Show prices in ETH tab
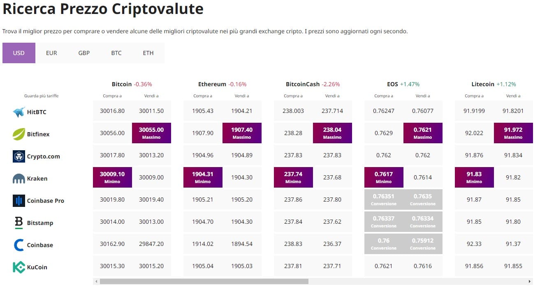This screenshot has width=540, height=289. tap(148, 53)
